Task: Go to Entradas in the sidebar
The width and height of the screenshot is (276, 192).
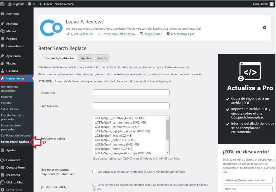Action: tap(12, 24)
